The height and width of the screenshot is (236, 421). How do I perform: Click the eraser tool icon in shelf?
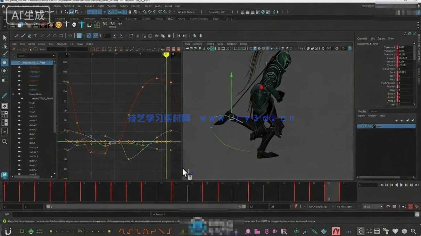coord(29,36)
